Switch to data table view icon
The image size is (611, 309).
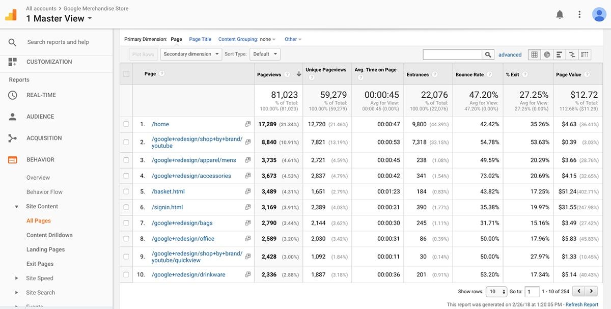click(x=534, y=54)
